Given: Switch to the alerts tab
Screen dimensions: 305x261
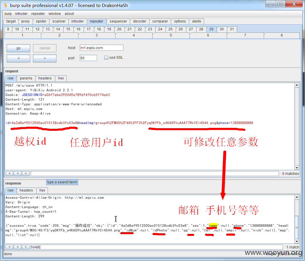Looking at the screenshot, I should [197, 21].
